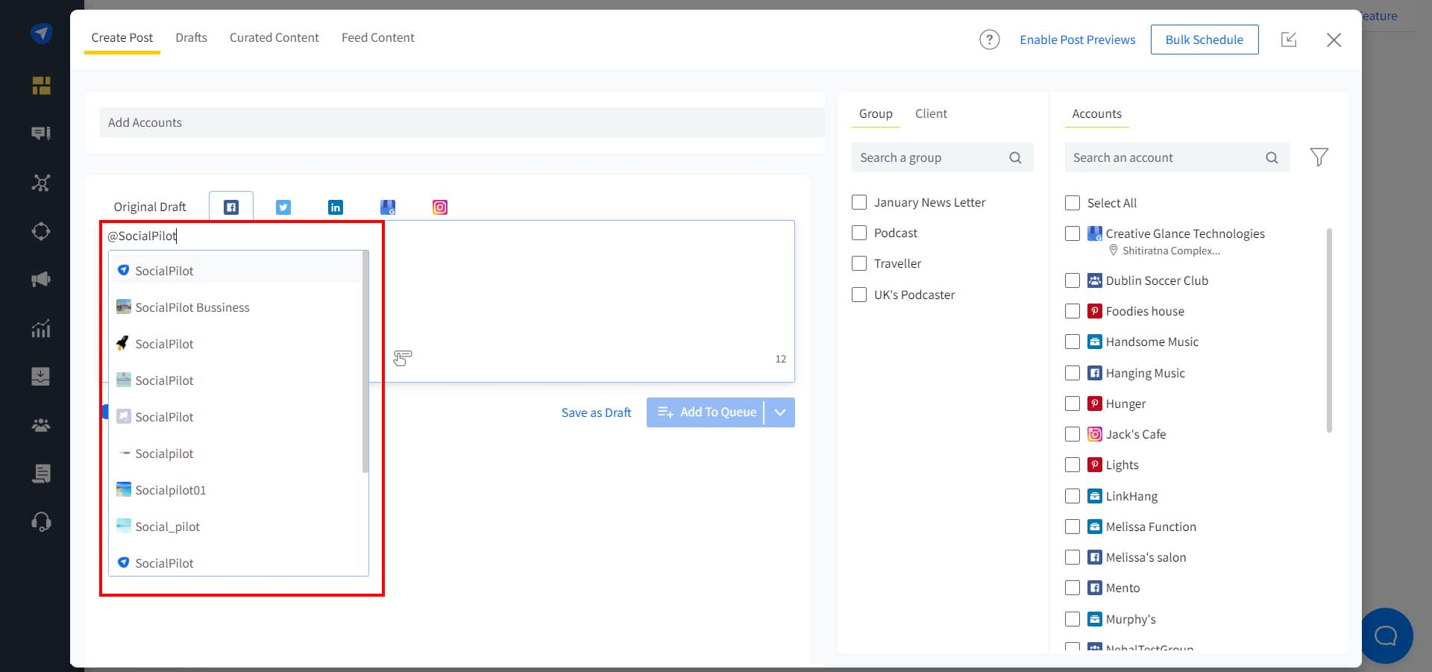Click the accounts list scrollbar
The height and width of the screenshot is (672, 1432).
1329,330
